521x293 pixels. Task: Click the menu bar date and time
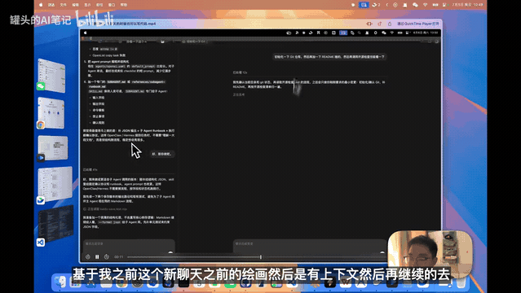pyautogui.click(x=467, y=5)
